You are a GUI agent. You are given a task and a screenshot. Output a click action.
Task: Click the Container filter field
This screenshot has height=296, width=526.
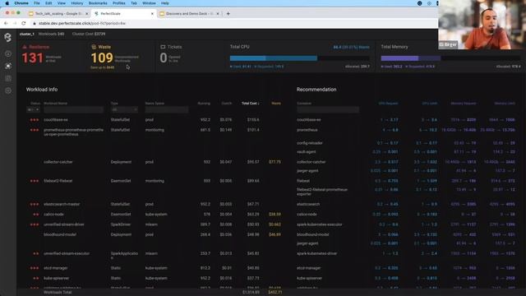tap(328, 109)
